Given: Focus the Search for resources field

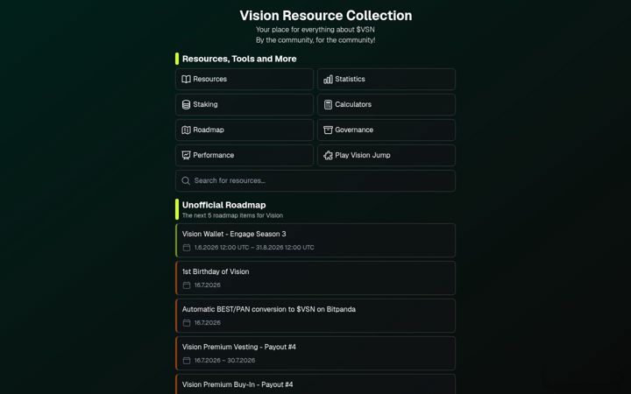Looking at the screenshot, I should [x=315, y=181].
